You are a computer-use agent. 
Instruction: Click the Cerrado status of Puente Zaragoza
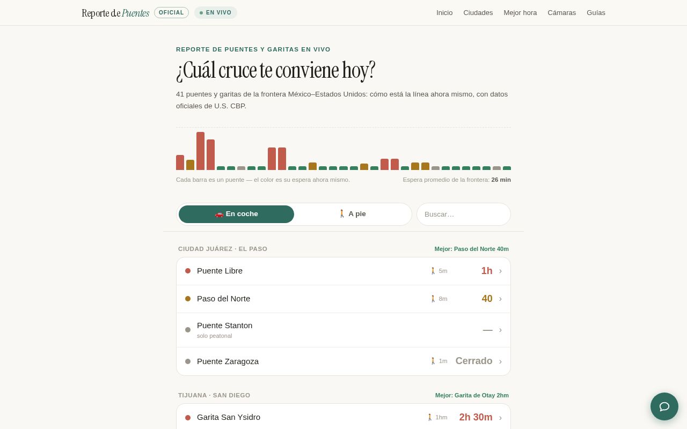pyautogui.click(x=474, y=361)
